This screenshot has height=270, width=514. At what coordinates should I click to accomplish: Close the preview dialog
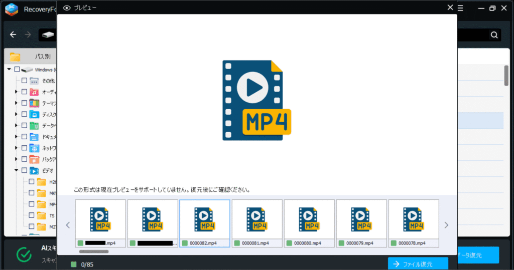tap(450, 7)
